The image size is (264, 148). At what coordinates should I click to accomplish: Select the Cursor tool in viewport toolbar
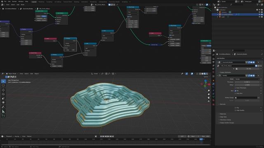tap(3, 86)
